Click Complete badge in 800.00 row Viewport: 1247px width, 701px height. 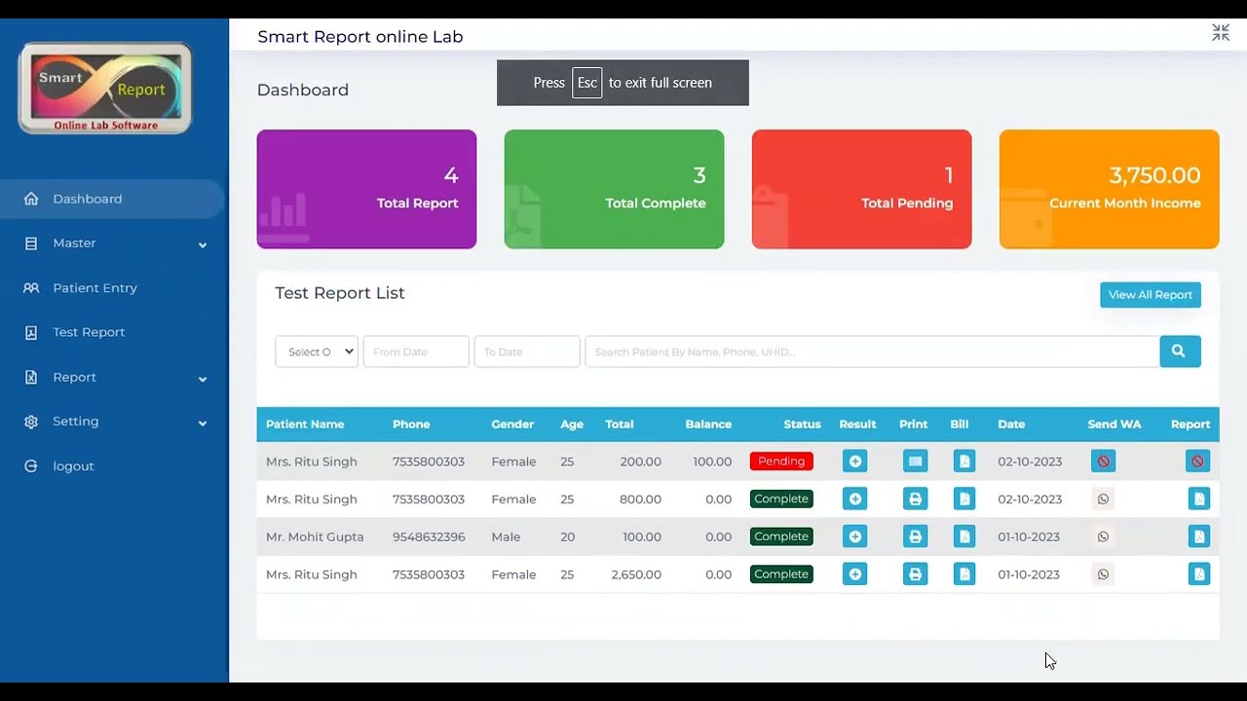[781, 498]
